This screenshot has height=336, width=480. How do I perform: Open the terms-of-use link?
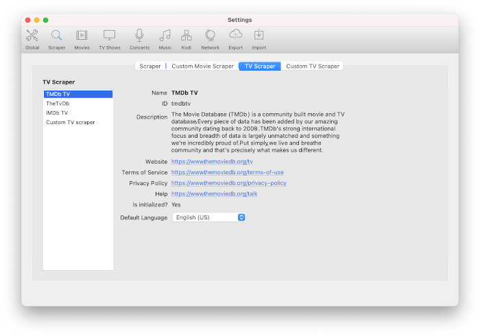(227, 172)
